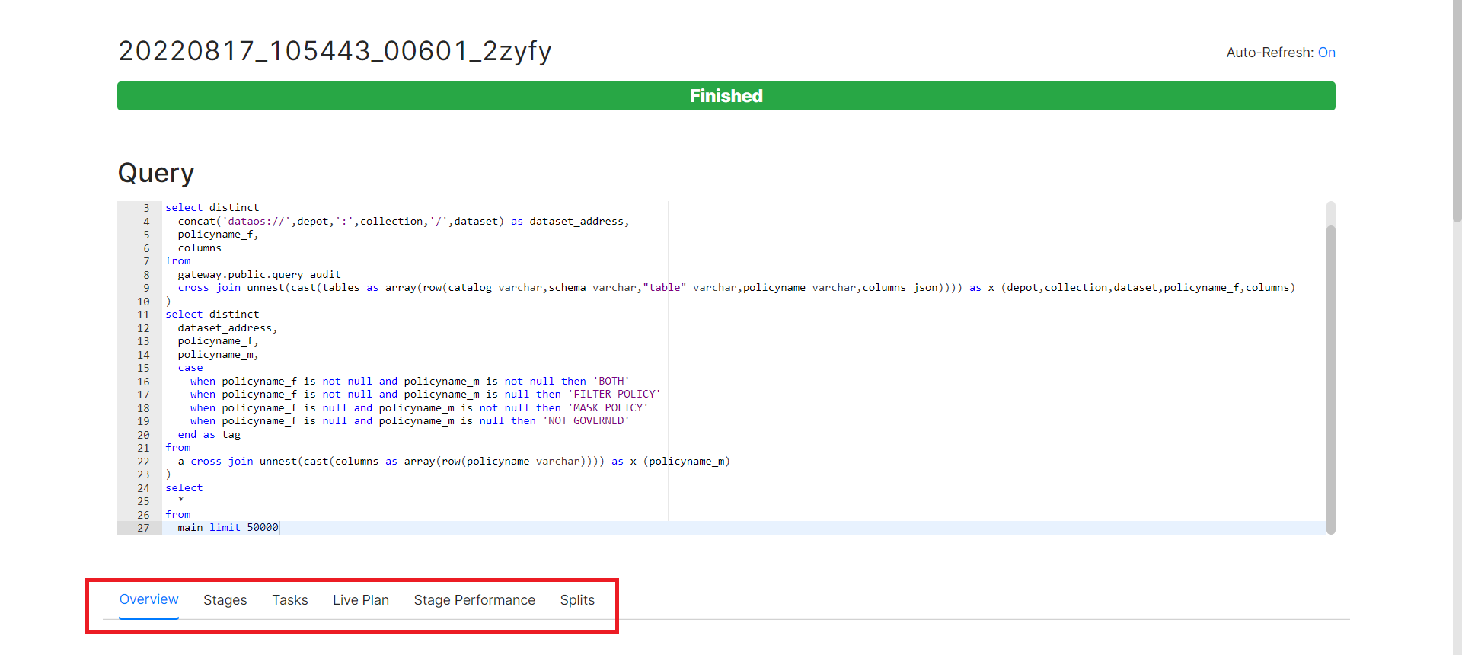This screenshot has width=1462, height=655.
Task: Click the Query section heading
Action: tap(156, 173)
